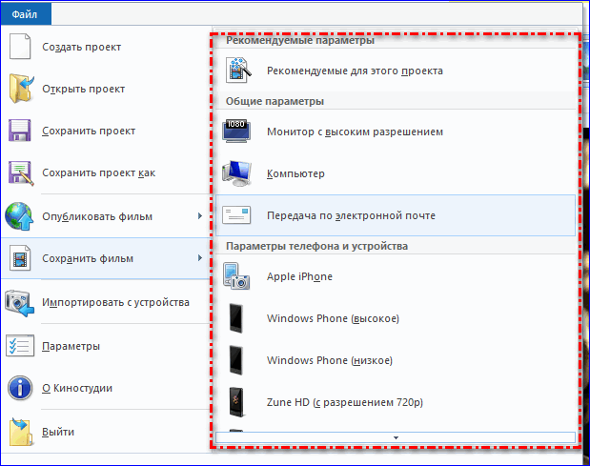Expand the Сохранить фильм submenu arrow
The width and height of the screenshot is (590, 466).
[x=200, y=258]
